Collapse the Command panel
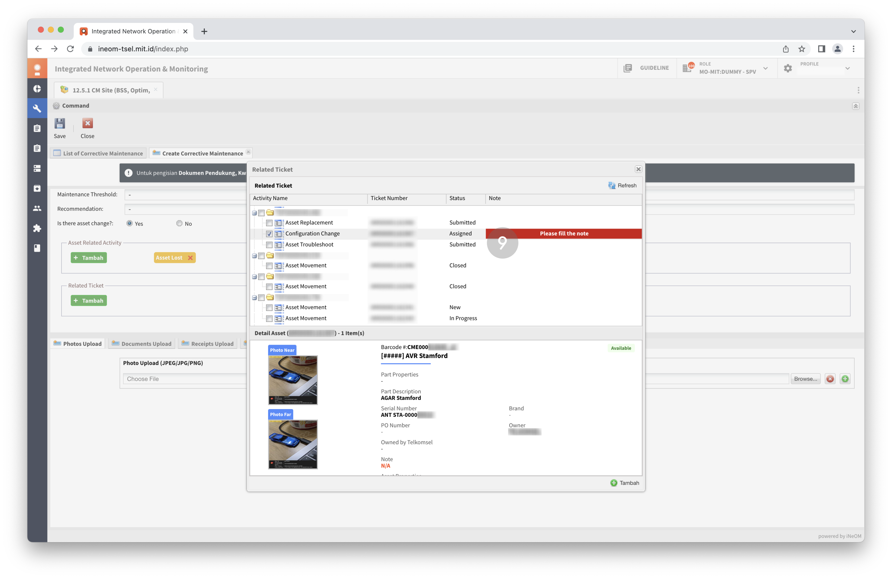888x579 pixels. 856,106
